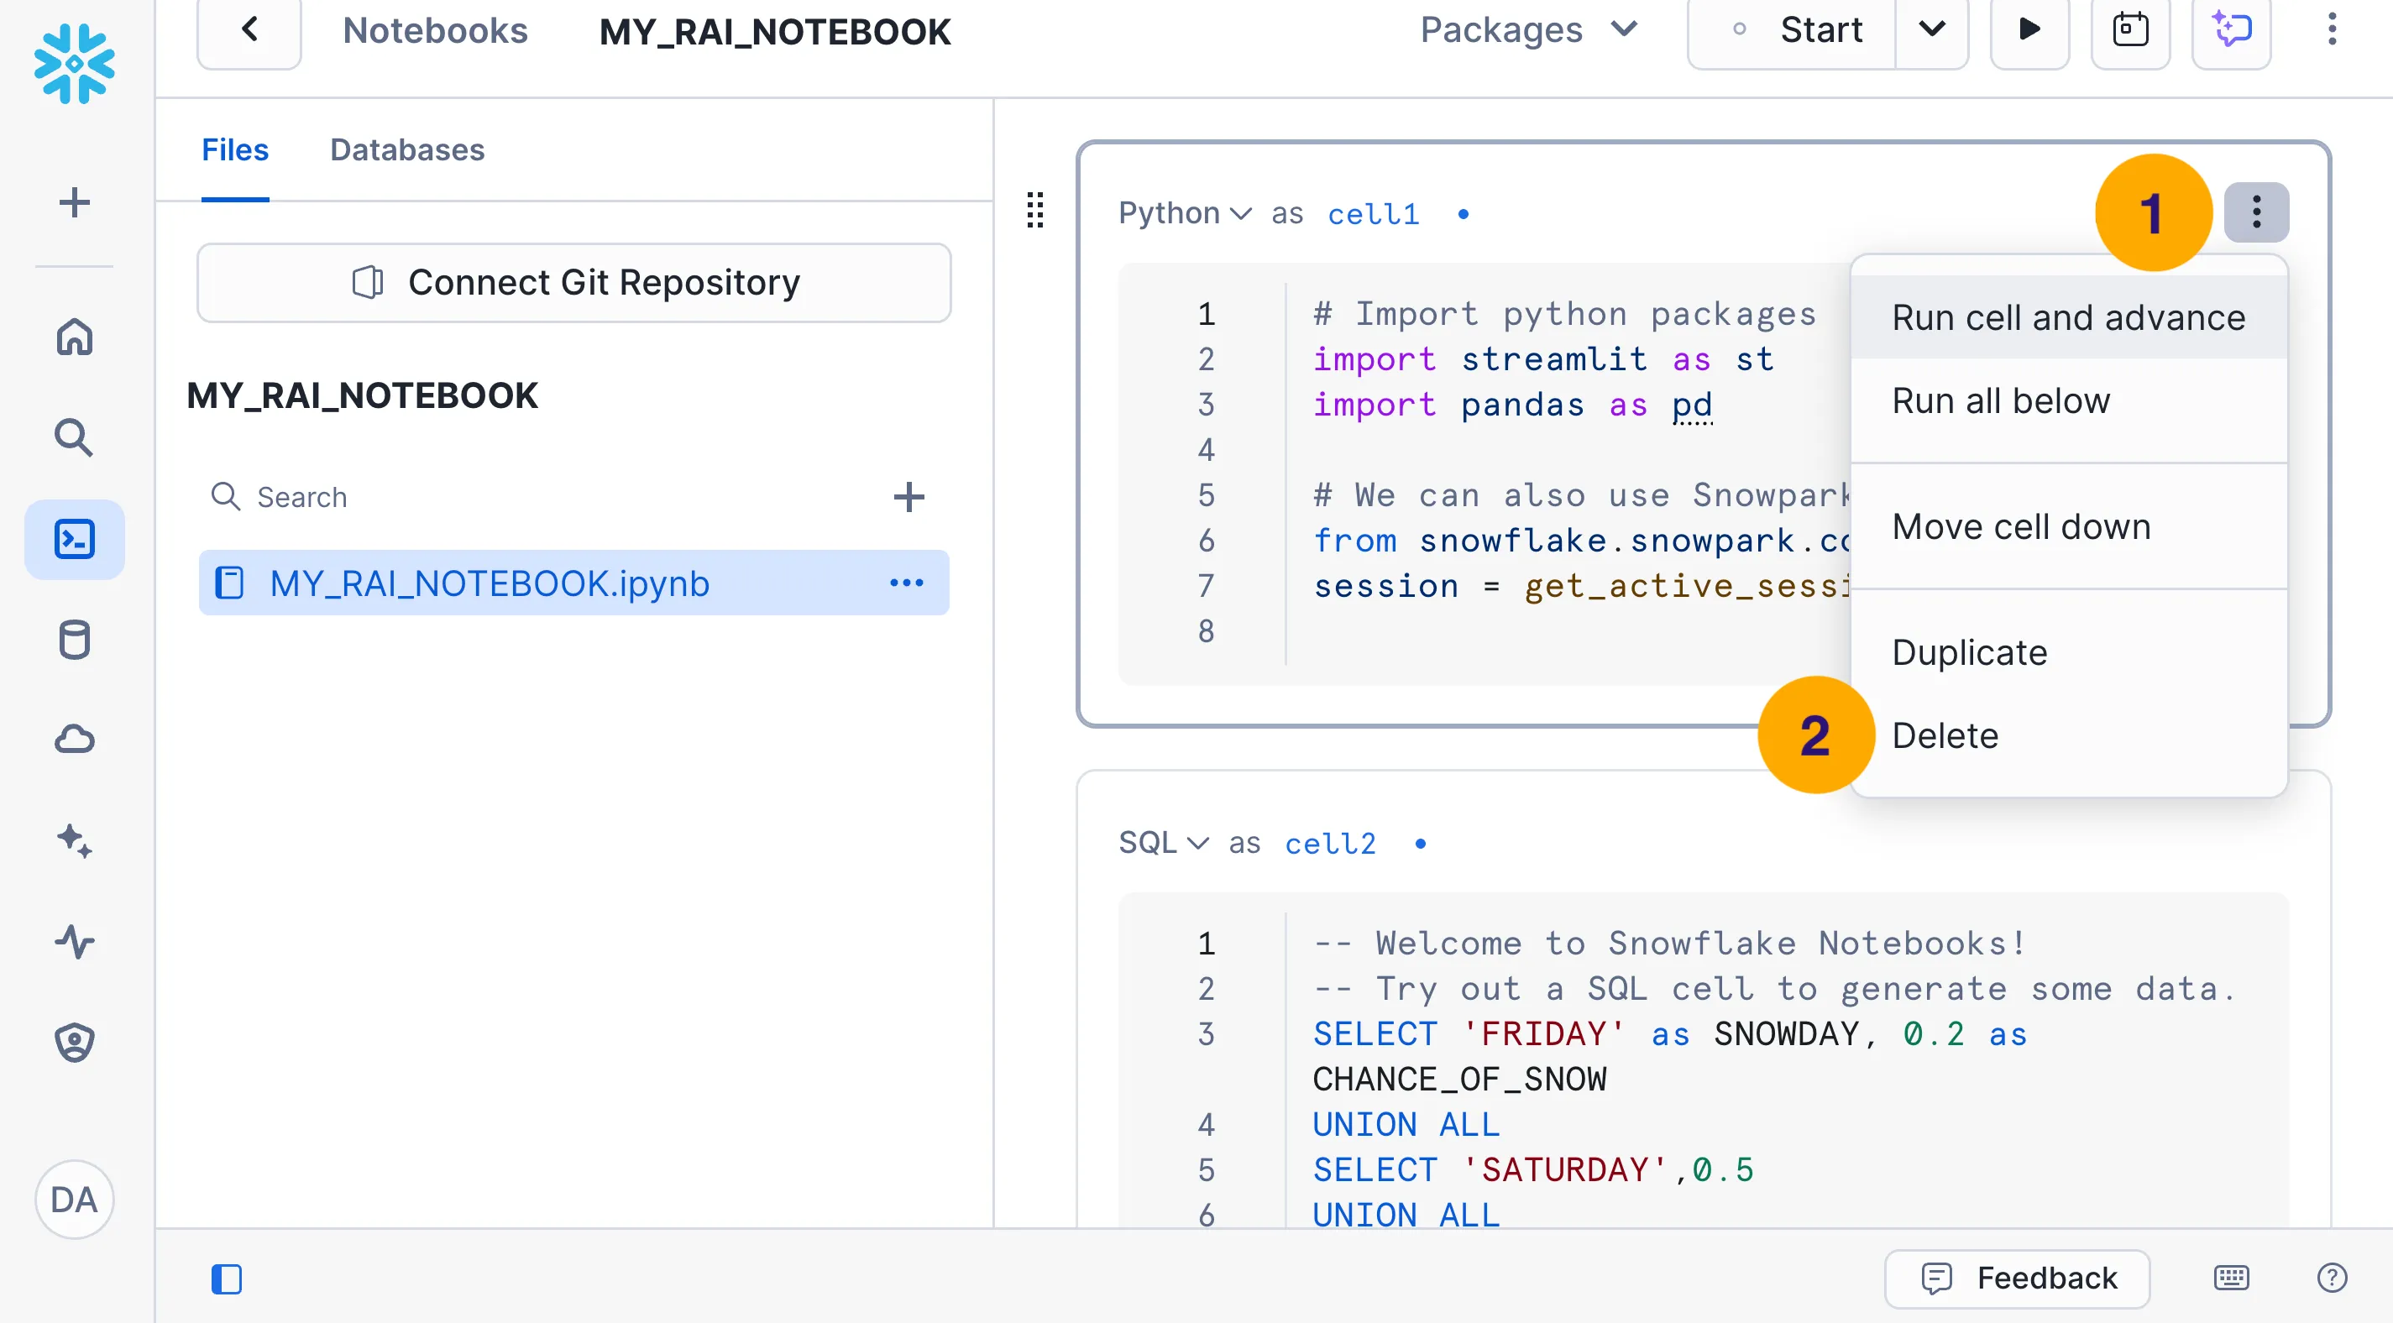This screenshot has height=1323, width=2393.
Task: Select the Projects worksheet icon in sidebar
Action: pos(75,539)
